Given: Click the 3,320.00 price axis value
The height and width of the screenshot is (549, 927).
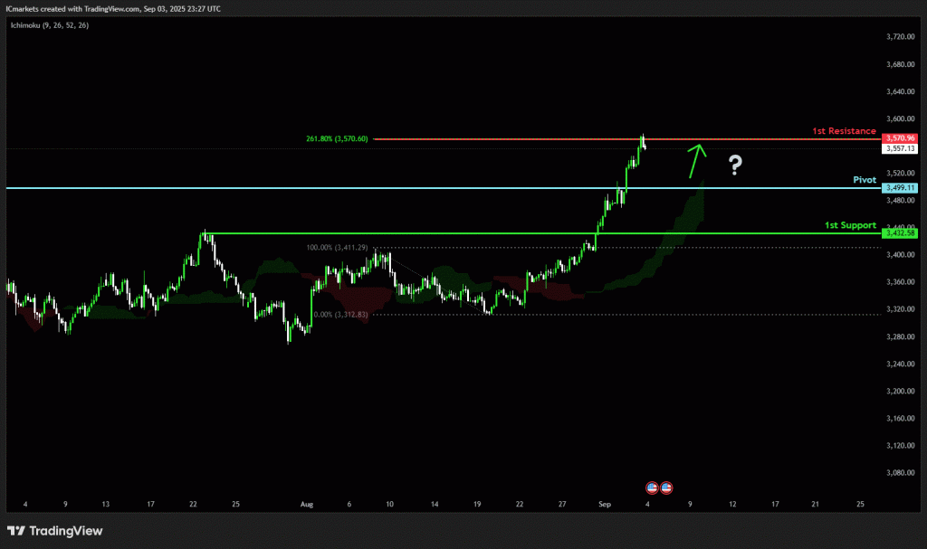Looking at the screenshot, I should click(901, 309).
